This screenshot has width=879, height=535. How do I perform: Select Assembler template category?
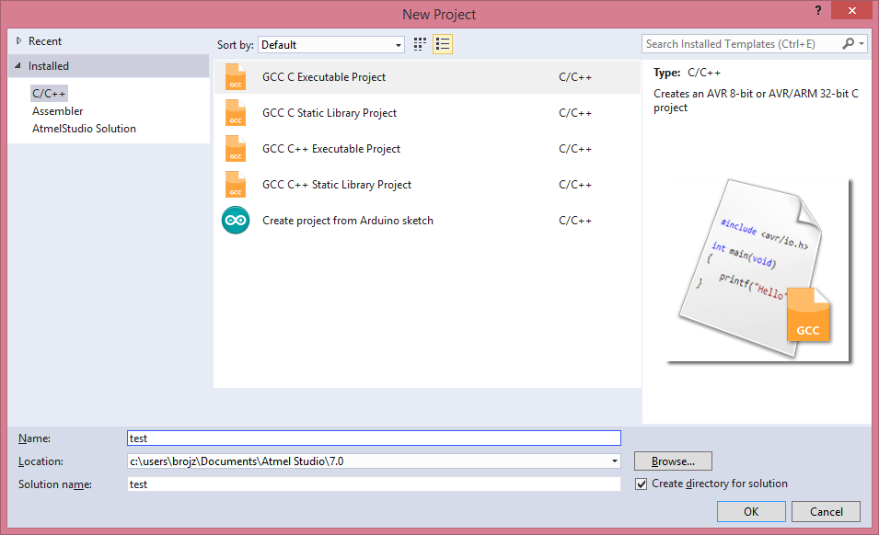coord(58,111)
